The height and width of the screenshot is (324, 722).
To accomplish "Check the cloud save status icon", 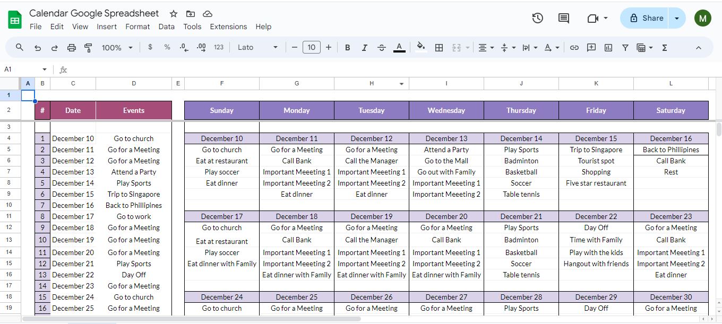I will tap(208, 14).
